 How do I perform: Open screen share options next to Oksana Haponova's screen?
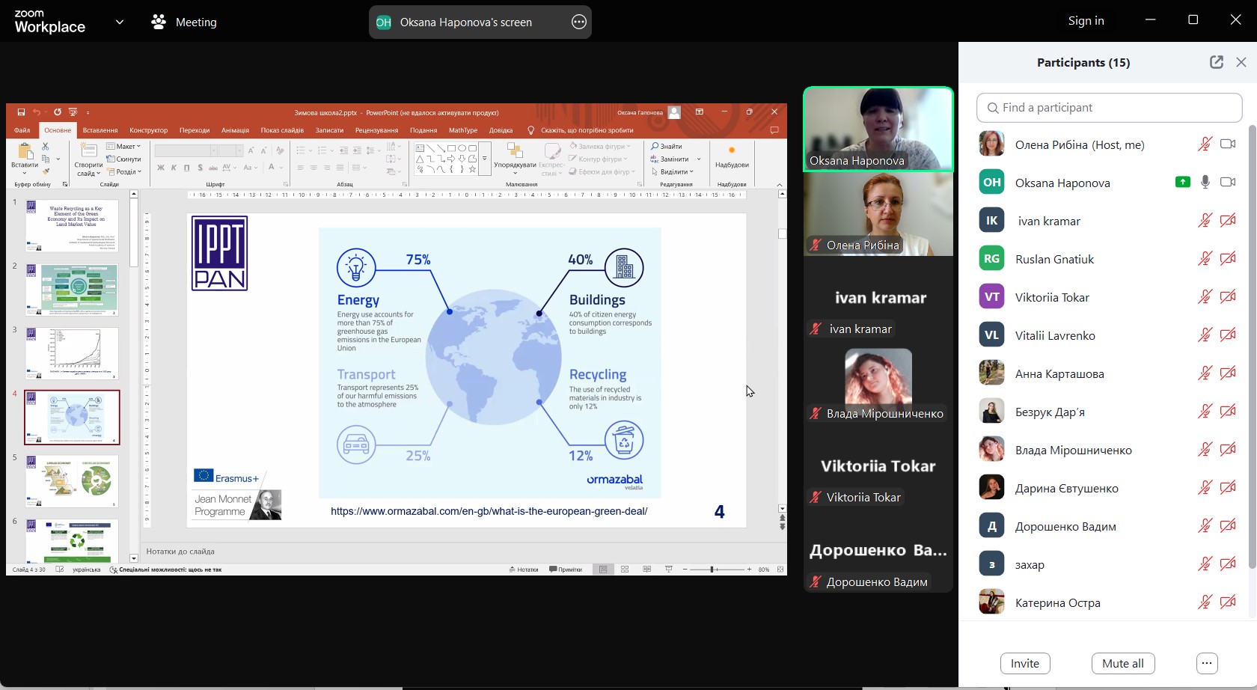[579, 22]
